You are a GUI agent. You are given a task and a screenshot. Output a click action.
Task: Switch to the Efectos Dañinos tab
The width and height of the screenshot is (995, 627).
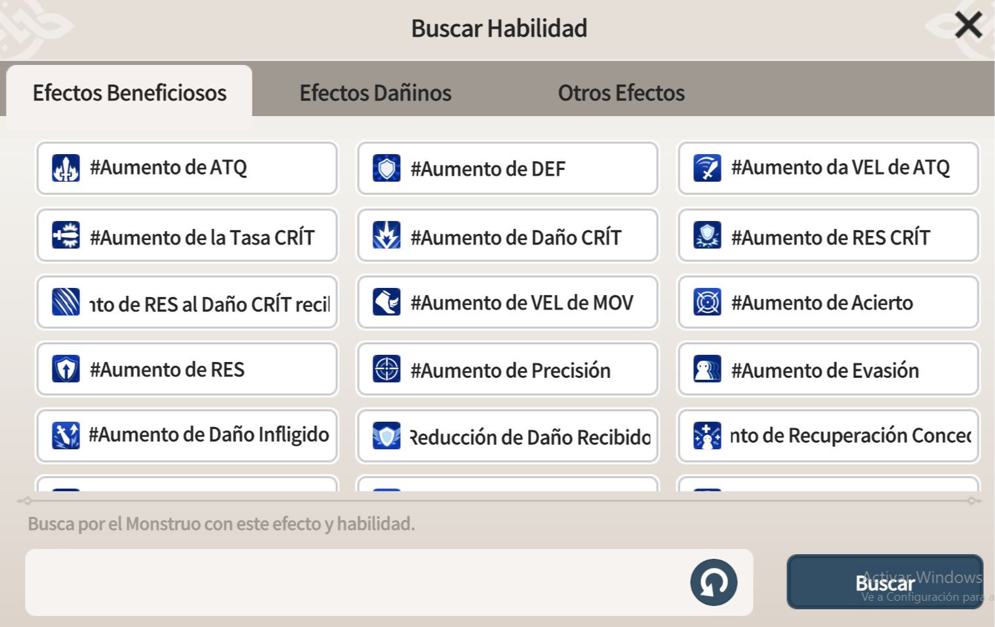(375, 92)
